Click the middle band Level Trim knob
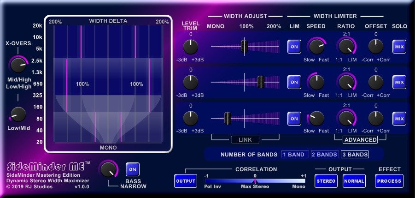The width and height of the screenshot is (415, 198). [x=191, y=83]
